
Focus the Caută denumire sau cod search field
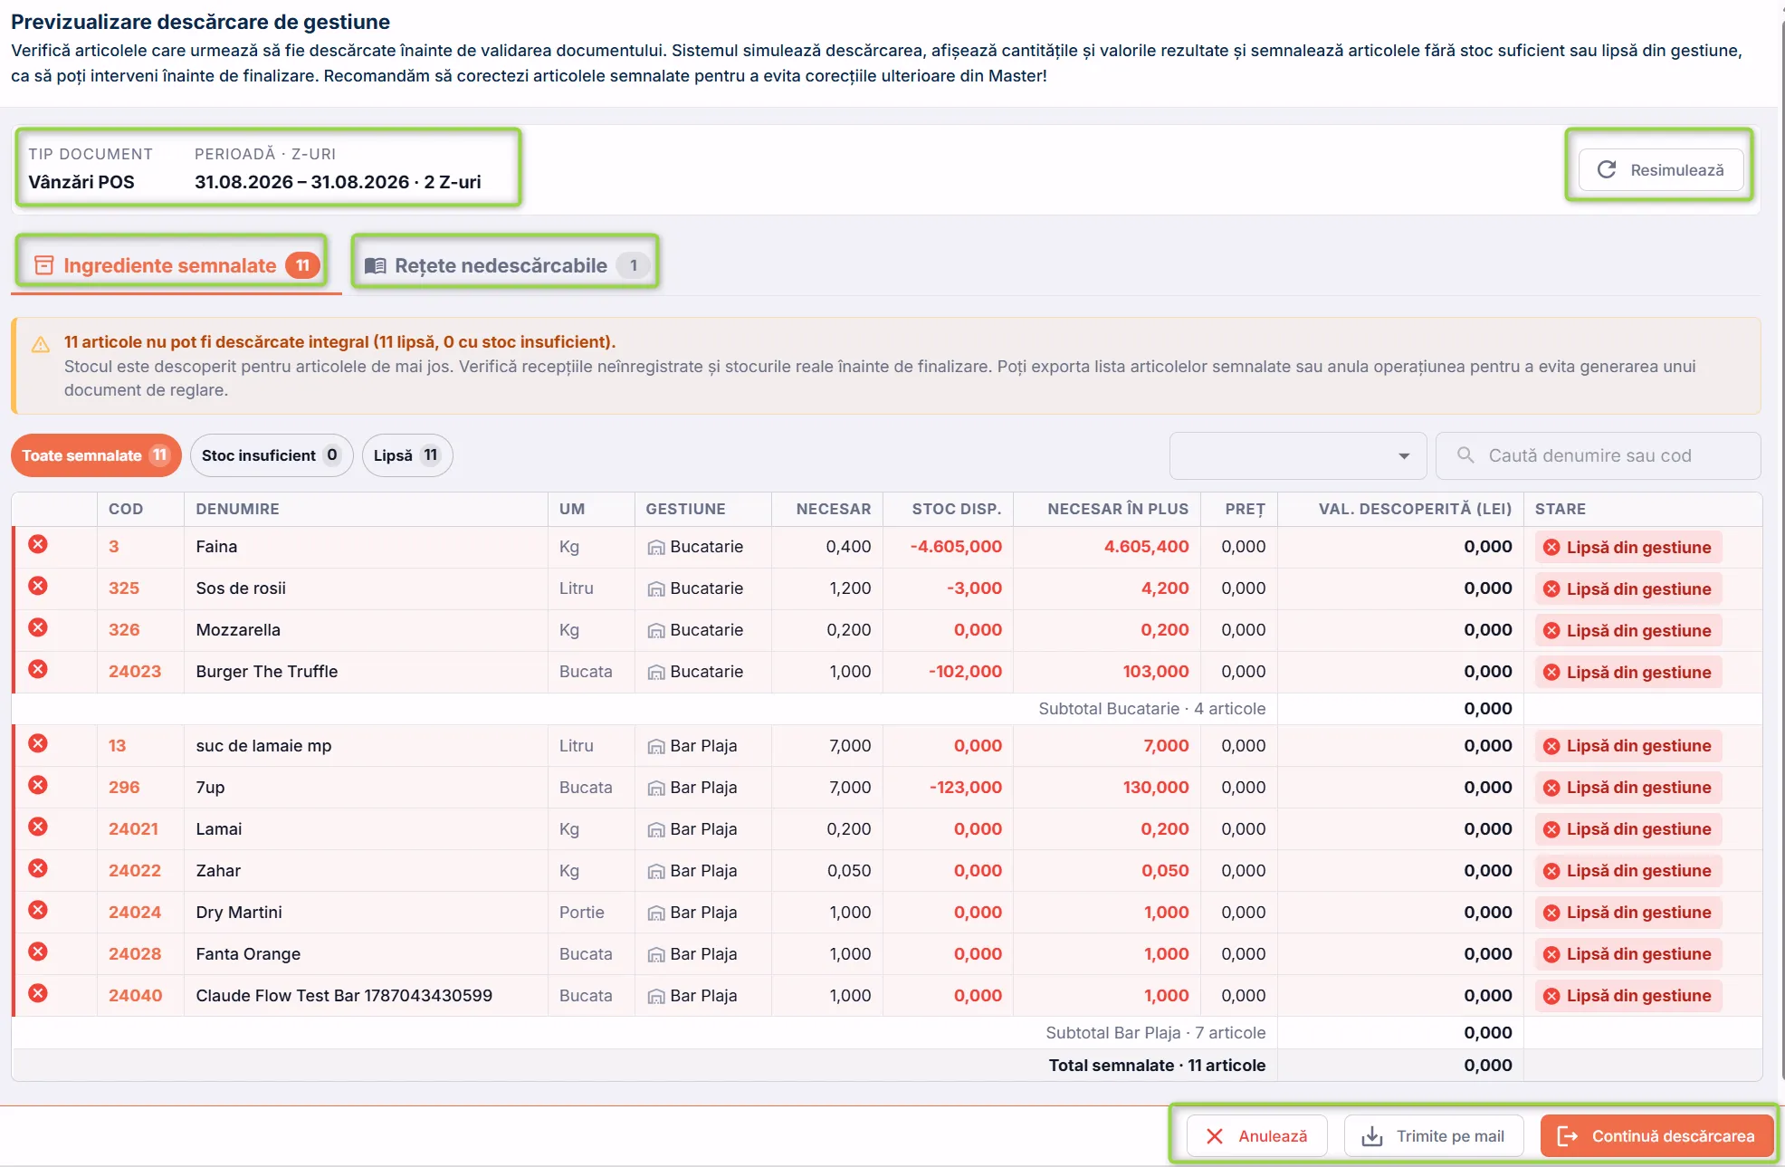point(1599,455)
